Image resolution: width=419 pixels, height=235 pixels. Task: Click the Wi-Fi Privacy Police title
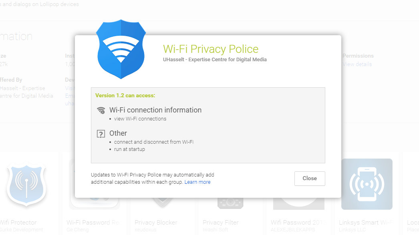coord(211,49)
